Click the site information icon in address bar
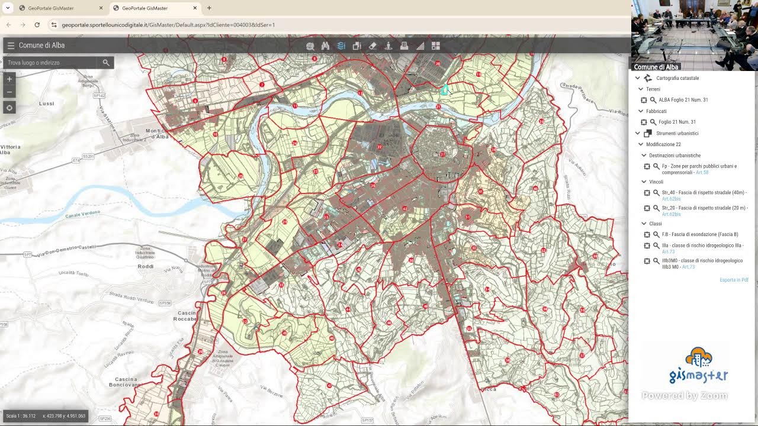 pos(54,25)
